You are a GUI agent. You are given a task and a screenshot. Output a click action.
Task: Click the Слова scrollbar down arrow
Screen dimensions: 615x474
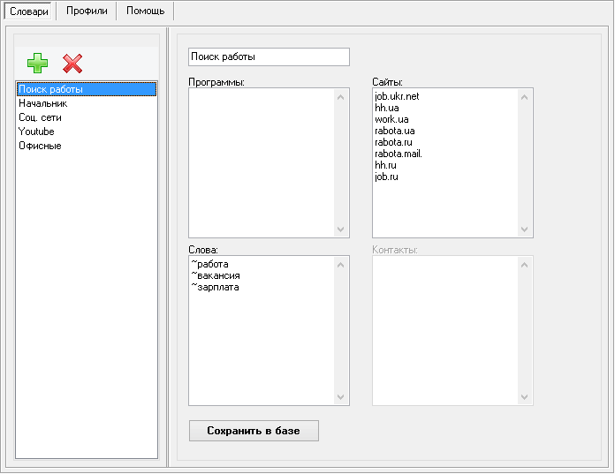pos(341,397)
